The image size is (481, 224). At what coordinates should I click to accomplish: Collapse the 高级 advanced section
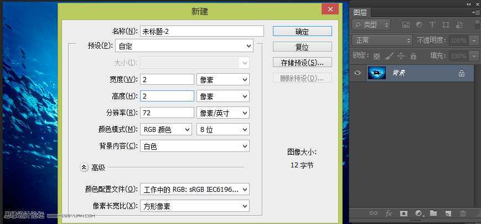pos(84,167)
